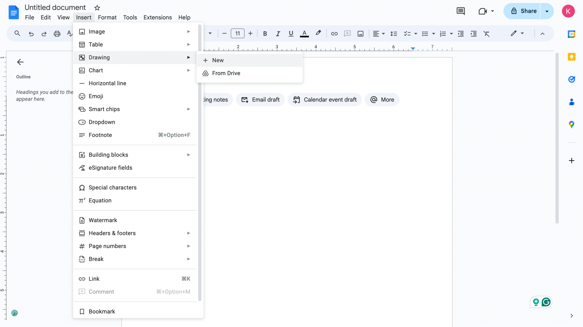
Task: Open Google Calendar from the side panel
Action: 571,34
